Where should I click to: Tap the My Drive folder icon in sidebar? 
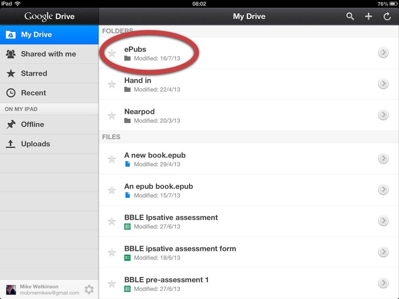point(11,35)
